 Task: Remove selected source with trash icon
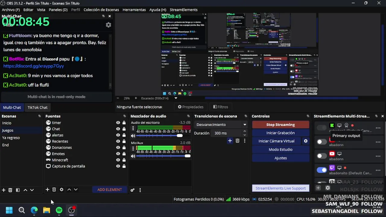click(54, 190)
